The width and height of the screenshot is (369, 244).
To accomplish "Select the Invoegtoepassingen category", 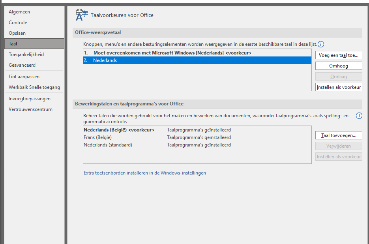I will click(30, 99).
